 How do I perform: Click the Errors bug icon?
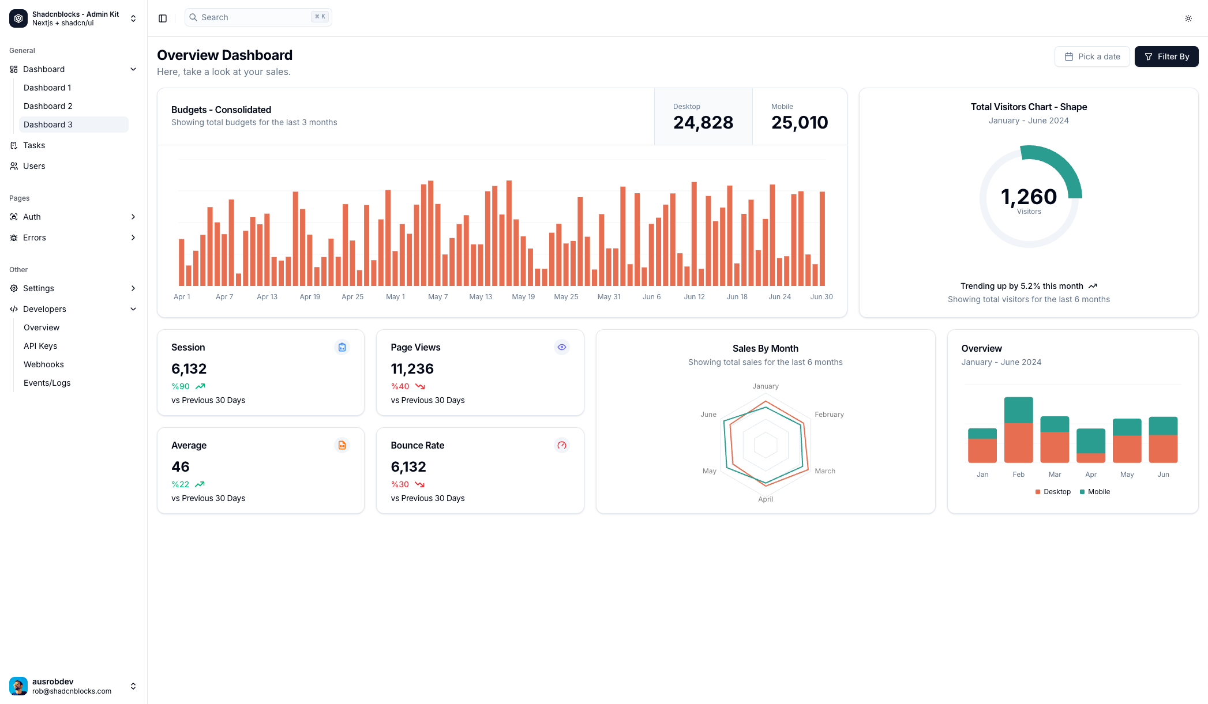click(x=14, y=238)
